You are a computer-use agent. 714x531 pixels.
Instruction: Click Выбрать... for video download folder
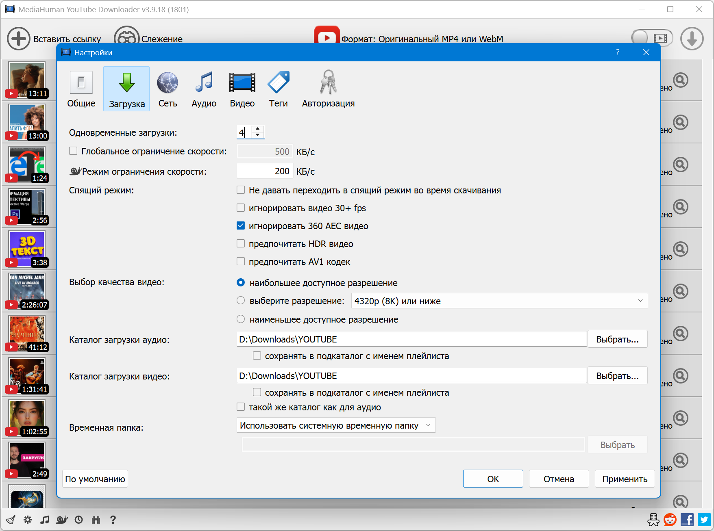[618, 376]
